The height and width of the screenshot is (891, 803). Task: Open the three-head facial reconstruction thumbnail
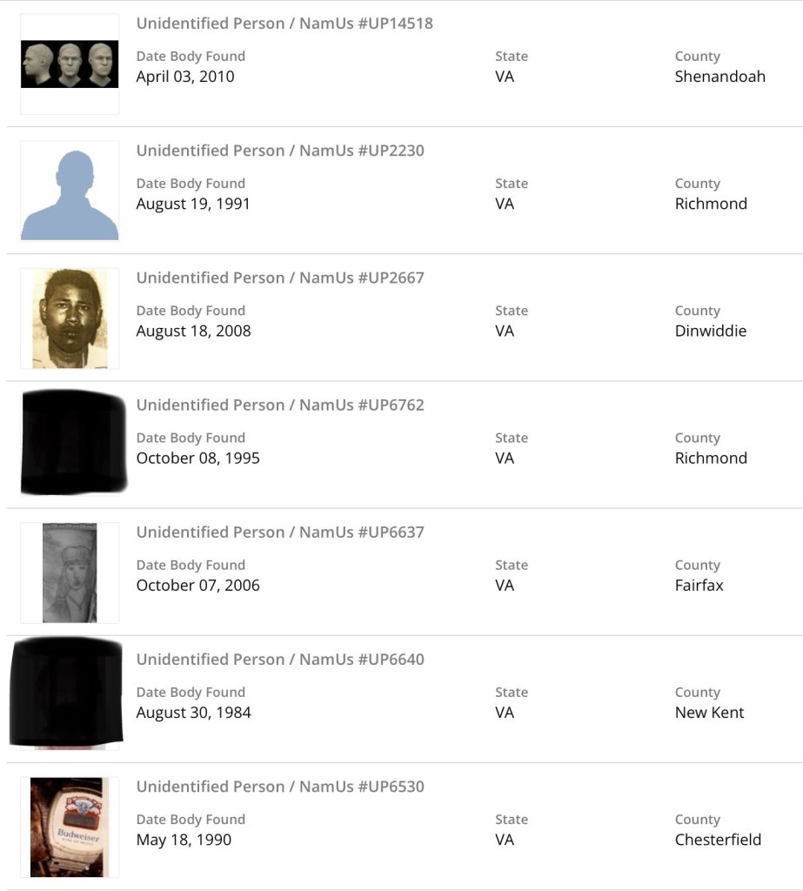click(x=70, y=64)
